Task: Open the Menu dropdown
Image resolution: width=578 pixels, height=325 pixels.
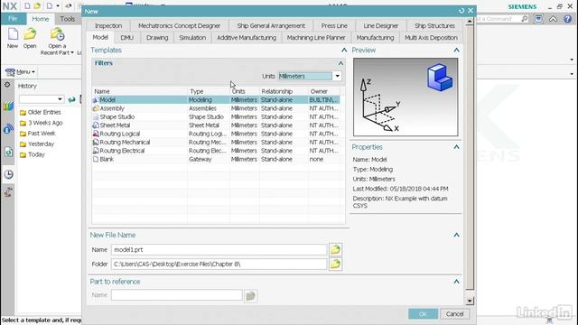Action: coord(21,72)
